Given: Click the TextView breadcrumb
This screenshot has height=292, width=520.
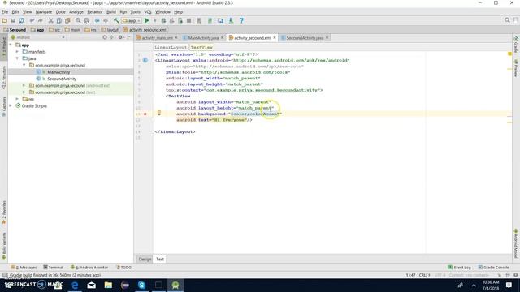Looking at the screenshot, I should pos(201,47).
